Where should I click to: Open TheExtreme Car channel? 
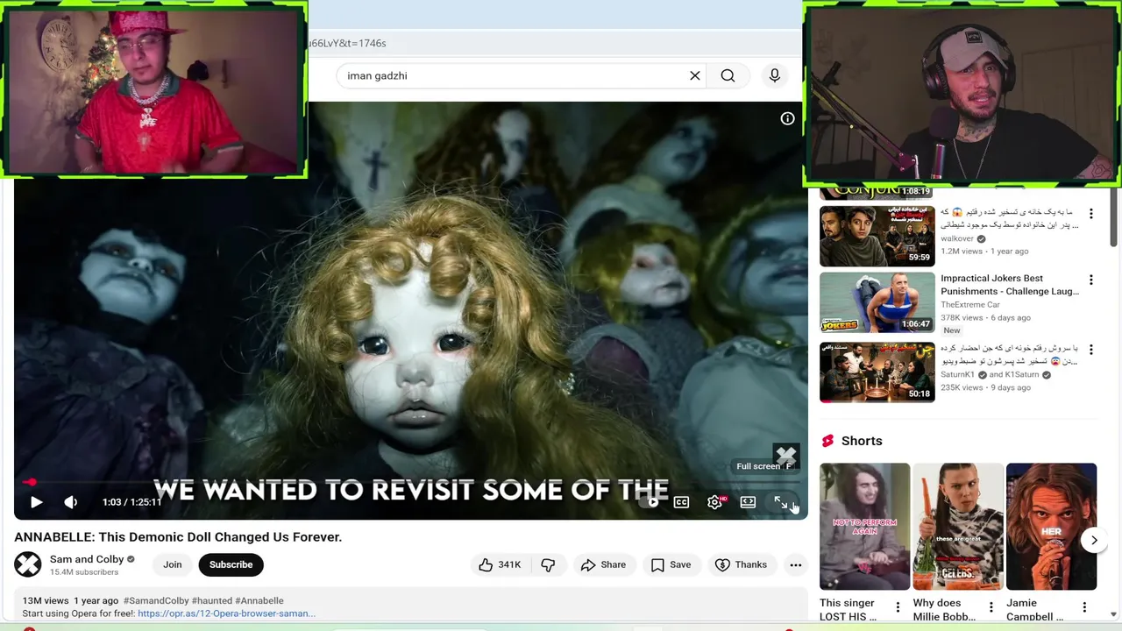pos(970,305)
